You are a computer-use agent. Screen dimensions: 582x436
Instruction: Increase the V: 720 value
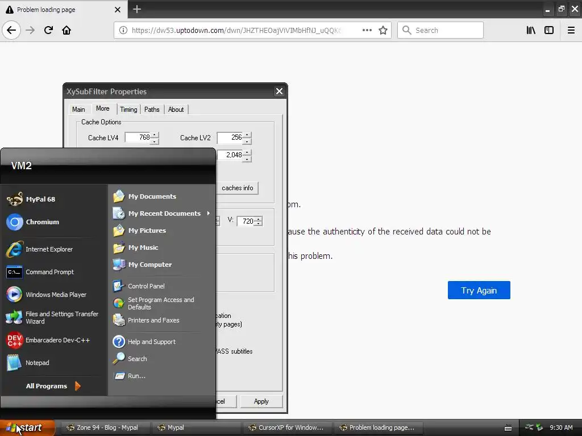pyautogui.click(x=259, y=219)
